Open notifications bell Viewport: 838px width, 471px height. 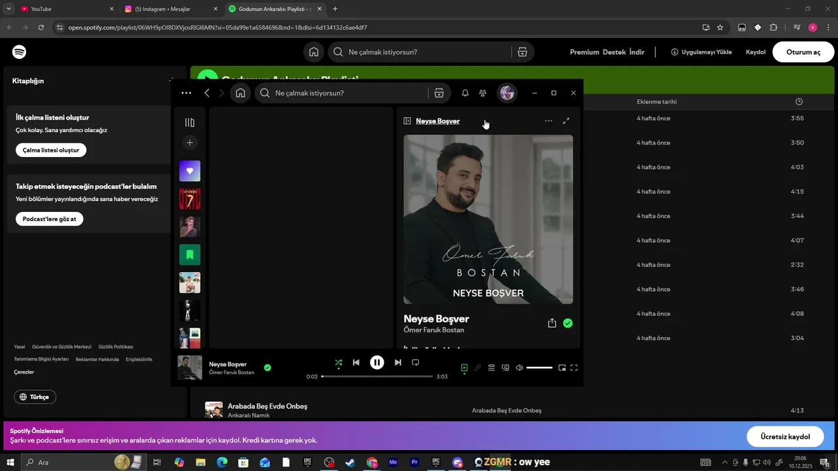tap(465, 93)
